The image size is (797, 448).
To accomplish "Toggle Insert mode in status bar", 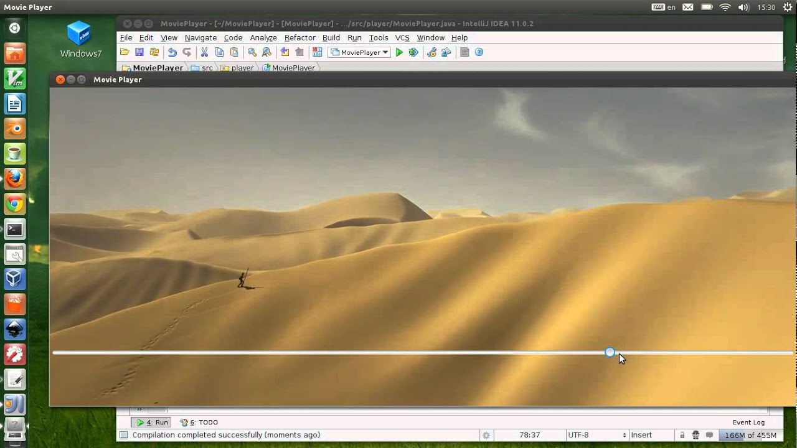I will pyautogui.click(x=641, y=435).
